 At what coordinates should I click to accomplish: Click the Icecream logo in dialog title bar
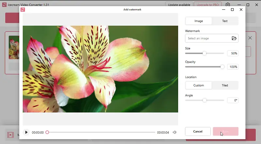pos(23,10)
